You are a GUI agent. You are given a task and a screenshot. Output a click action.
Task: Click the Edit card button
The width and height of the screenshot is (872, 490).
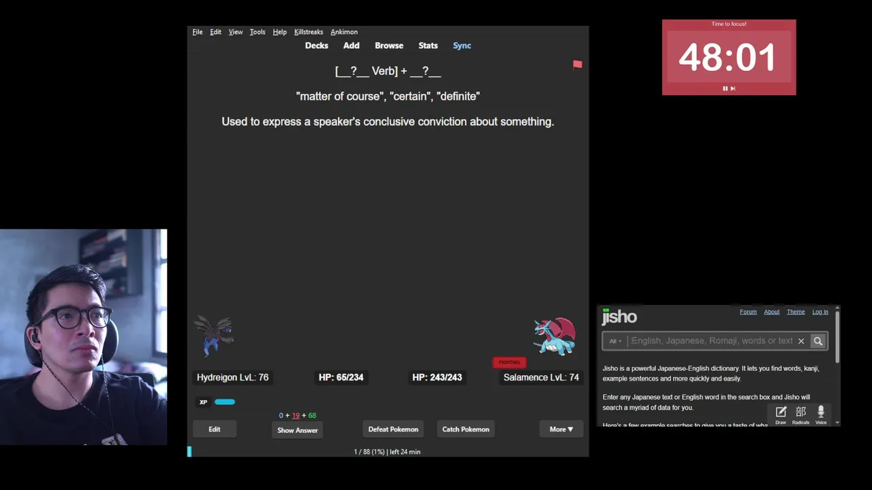pyautogui.click(x=215, y=429)
